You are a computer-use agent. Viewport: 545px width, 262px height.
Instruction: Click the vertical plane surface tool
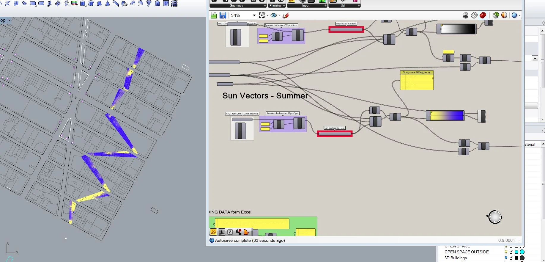49,3
